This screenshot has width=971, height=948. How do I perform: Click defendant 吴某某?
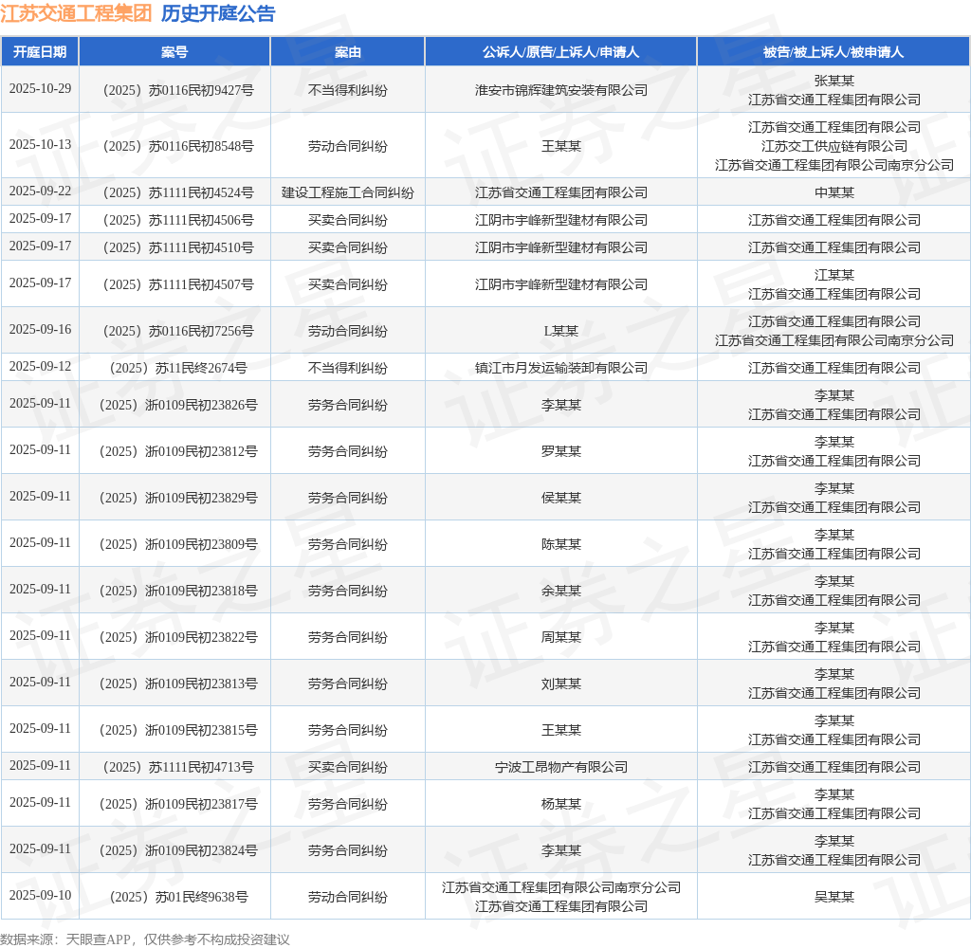[x=834, y=897]
